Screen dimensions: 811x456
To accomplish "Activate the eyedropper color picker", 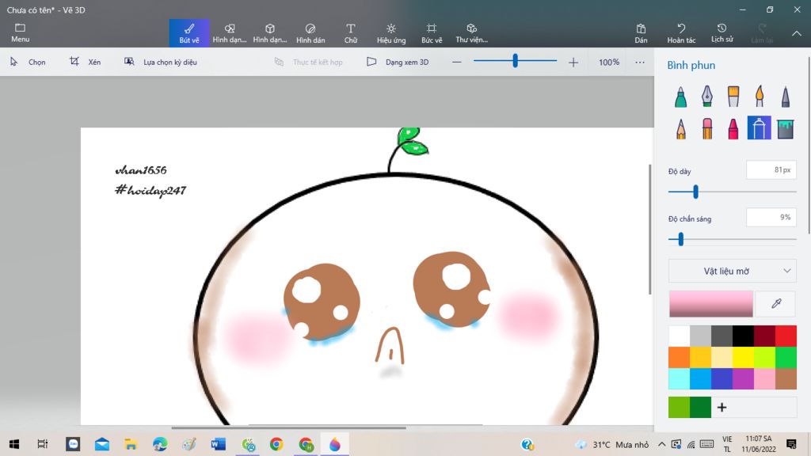I will coord(776,303).
